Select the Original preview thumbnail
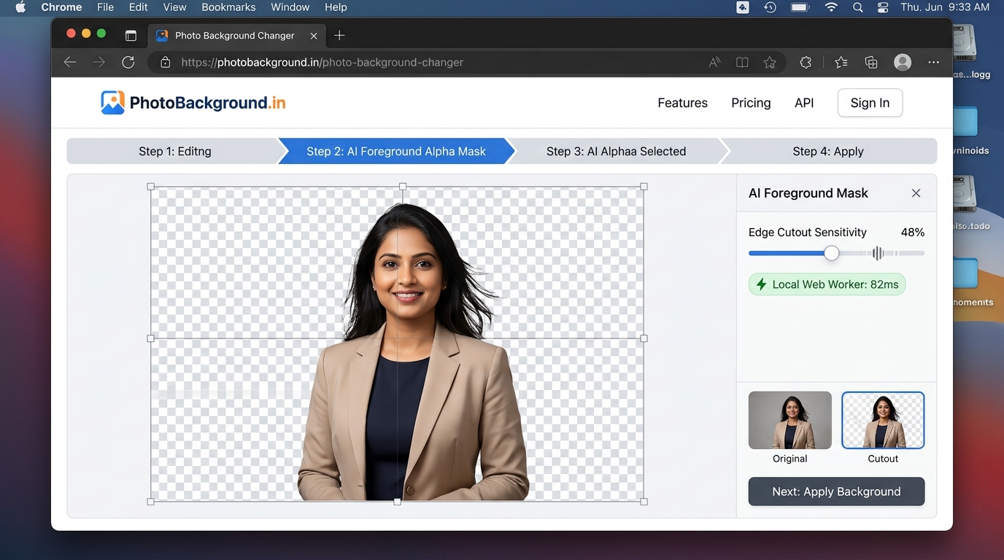Image resolution: width=1004 pixels, height=560 pixels. pos(790,420)
